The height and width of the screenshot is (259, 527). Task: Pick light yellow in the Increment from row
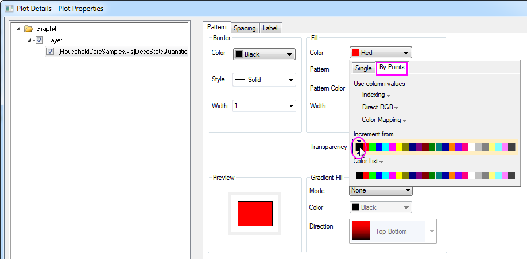tap(492, 147)
